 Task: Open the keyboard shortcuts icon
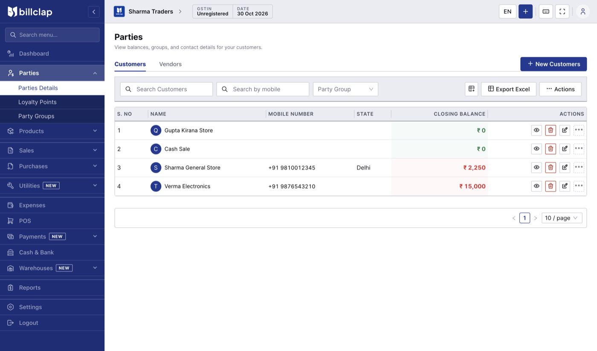pyautogui.click(x=546, y=12)
